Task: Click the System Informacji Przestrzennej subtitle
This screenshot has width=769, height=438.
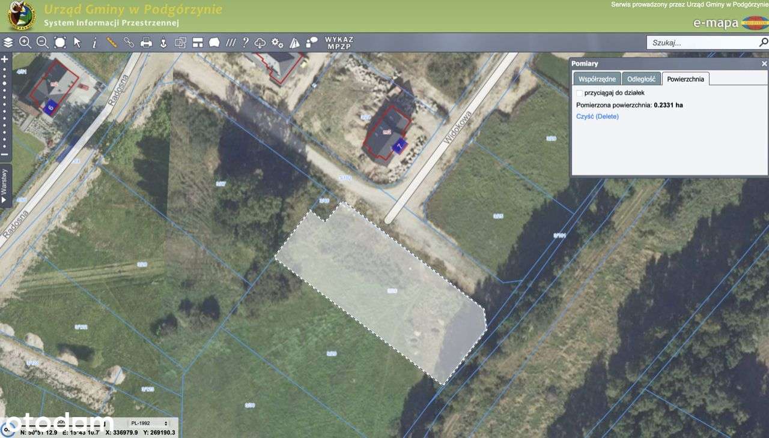Action: 112,23
